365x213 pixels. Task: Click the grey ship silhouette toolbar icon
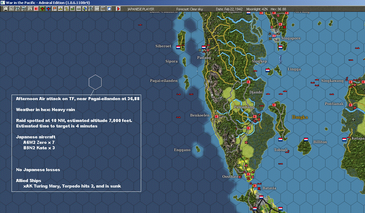pos(78,9)
